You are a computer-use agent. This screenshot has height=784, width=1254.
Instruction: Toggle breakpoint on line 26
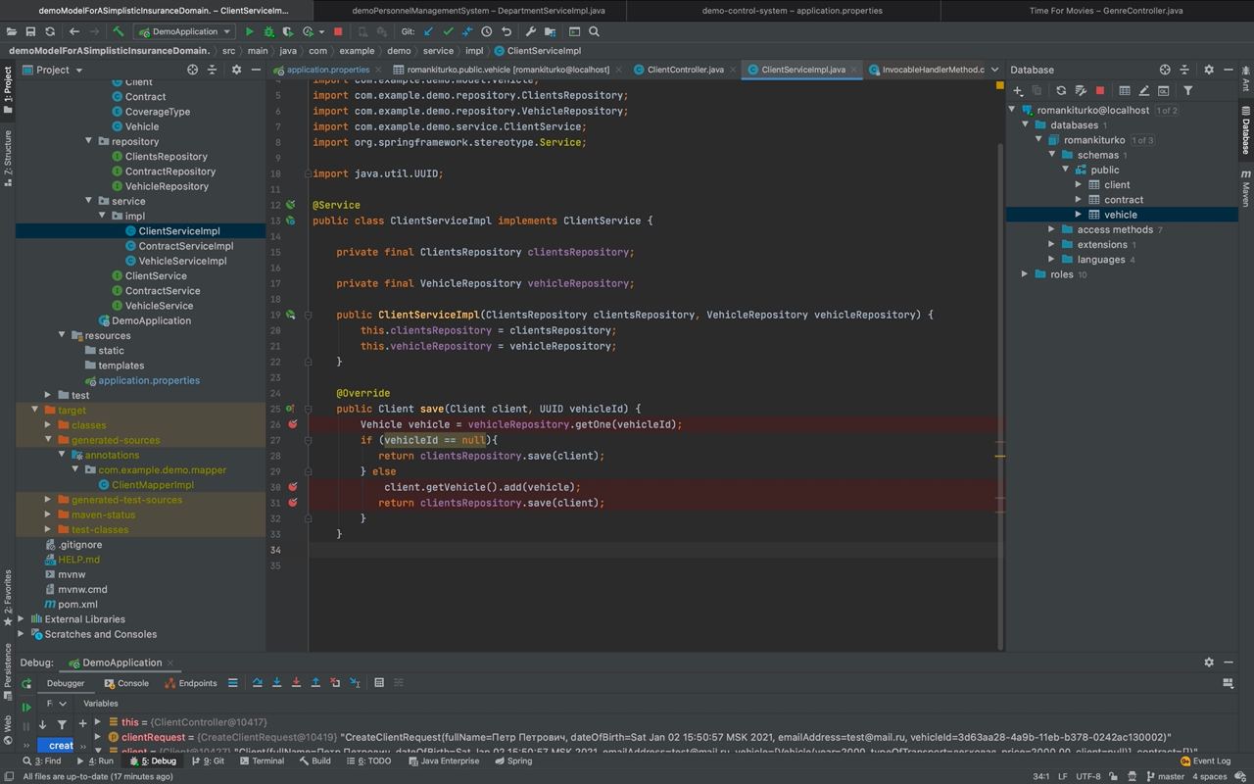pos(292,424)
